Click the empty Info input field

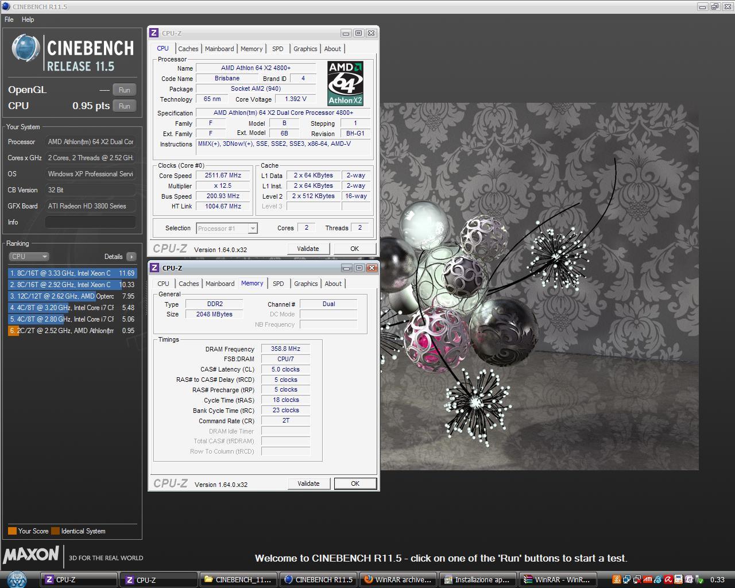click(91, 222)
